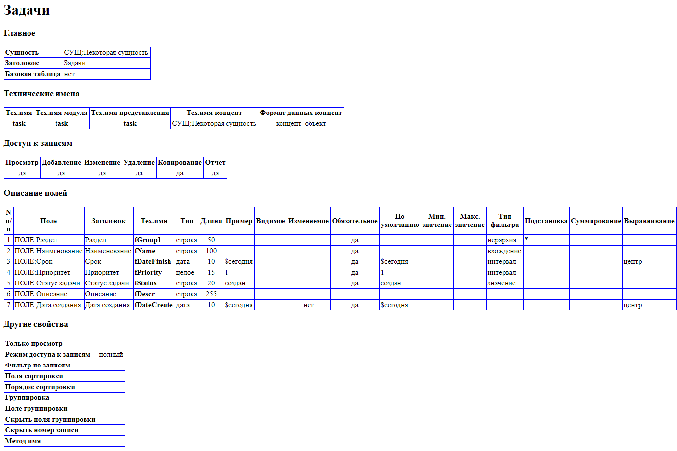Select the "Пример" column header
This screenshot has width=677, height=451.
(x=239, y=221)
